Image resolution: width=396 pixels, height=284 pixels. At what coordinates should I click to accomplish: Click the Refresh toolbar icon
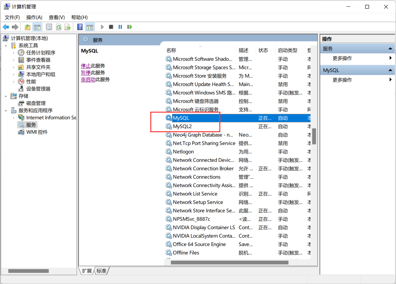click(58, 27)
